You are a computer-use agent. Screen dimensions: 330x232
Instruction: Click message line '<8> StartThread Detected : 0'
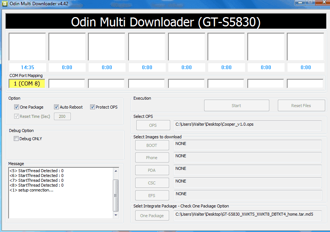[37, 185]
